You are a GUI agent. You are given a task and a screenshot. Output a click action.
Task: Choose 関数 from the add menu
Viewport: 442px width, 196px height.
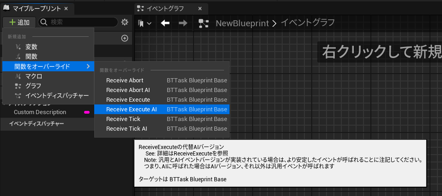(48, 57)
